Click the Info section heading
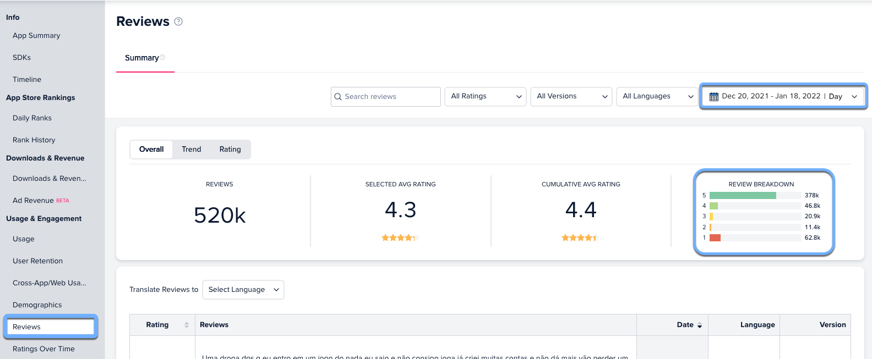Viewport: 872px width, 359px height. (13, 17)
